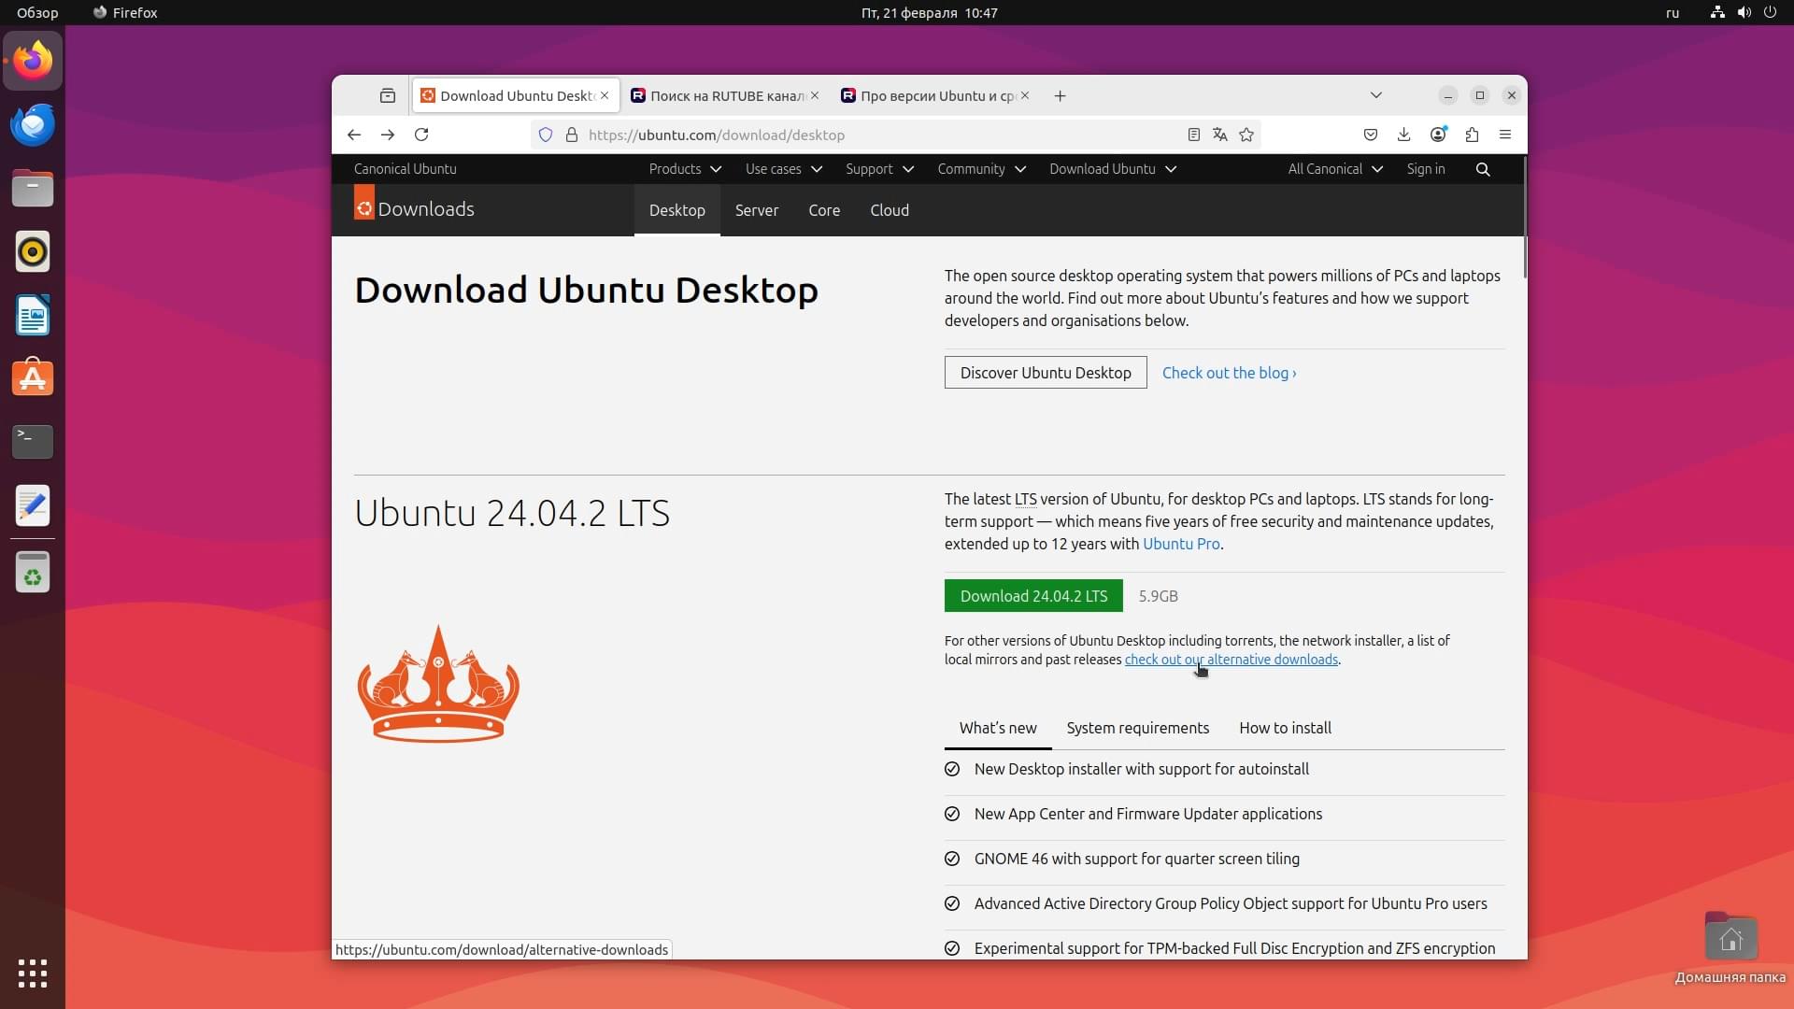Viewport: 1794px width, 1009px height.
Task: Follow the Check out the blog link
Action: pos(1229,373)
